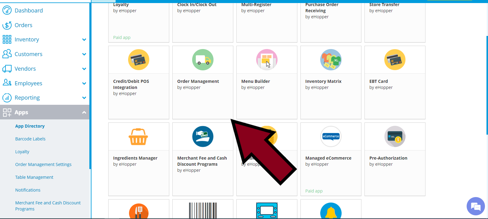Image resolution: width=488 pixels, height=219 pixels.
Task: Click the EBT Card title text
Action: (379, 81)
